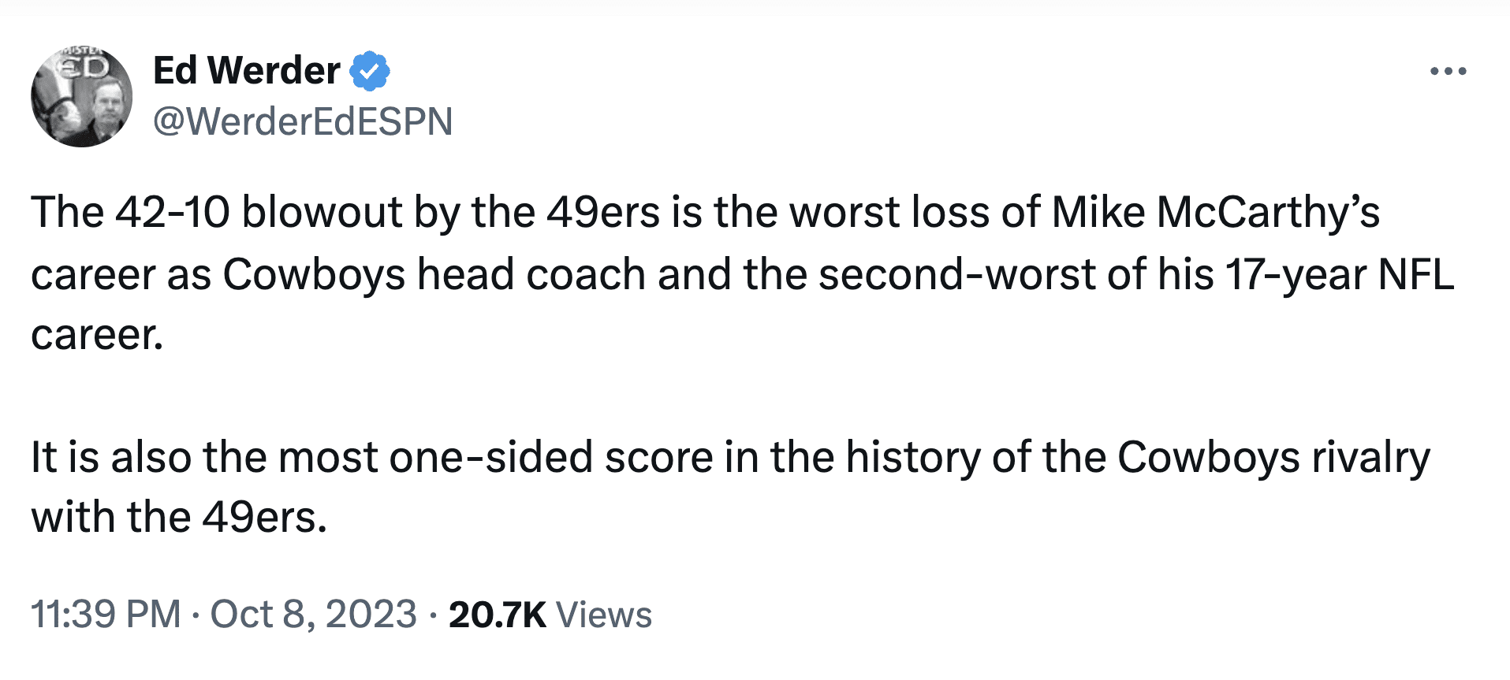This screenshot has height=680, width=1510.
Task: Open the three-dot more options menu
Action: (x=1448, y=72)
